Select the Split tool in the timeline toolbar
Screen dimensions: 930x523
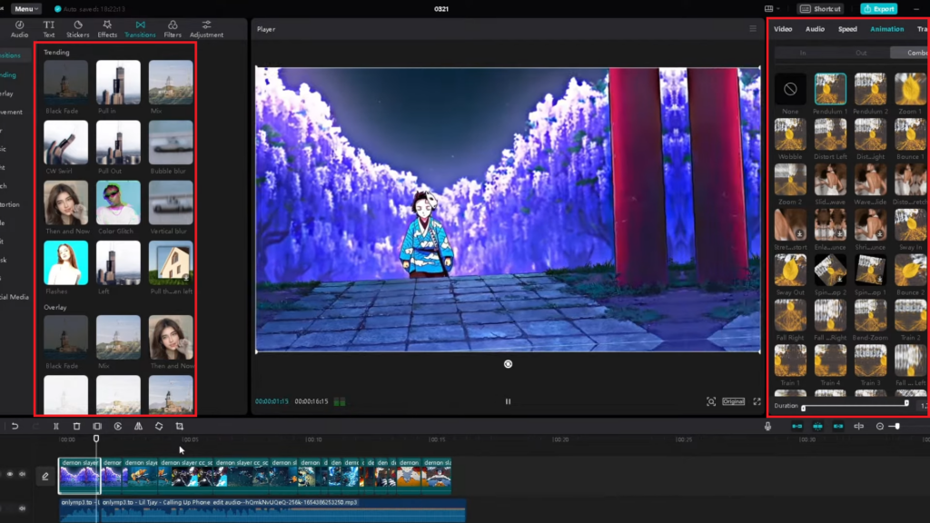[56, 426]
